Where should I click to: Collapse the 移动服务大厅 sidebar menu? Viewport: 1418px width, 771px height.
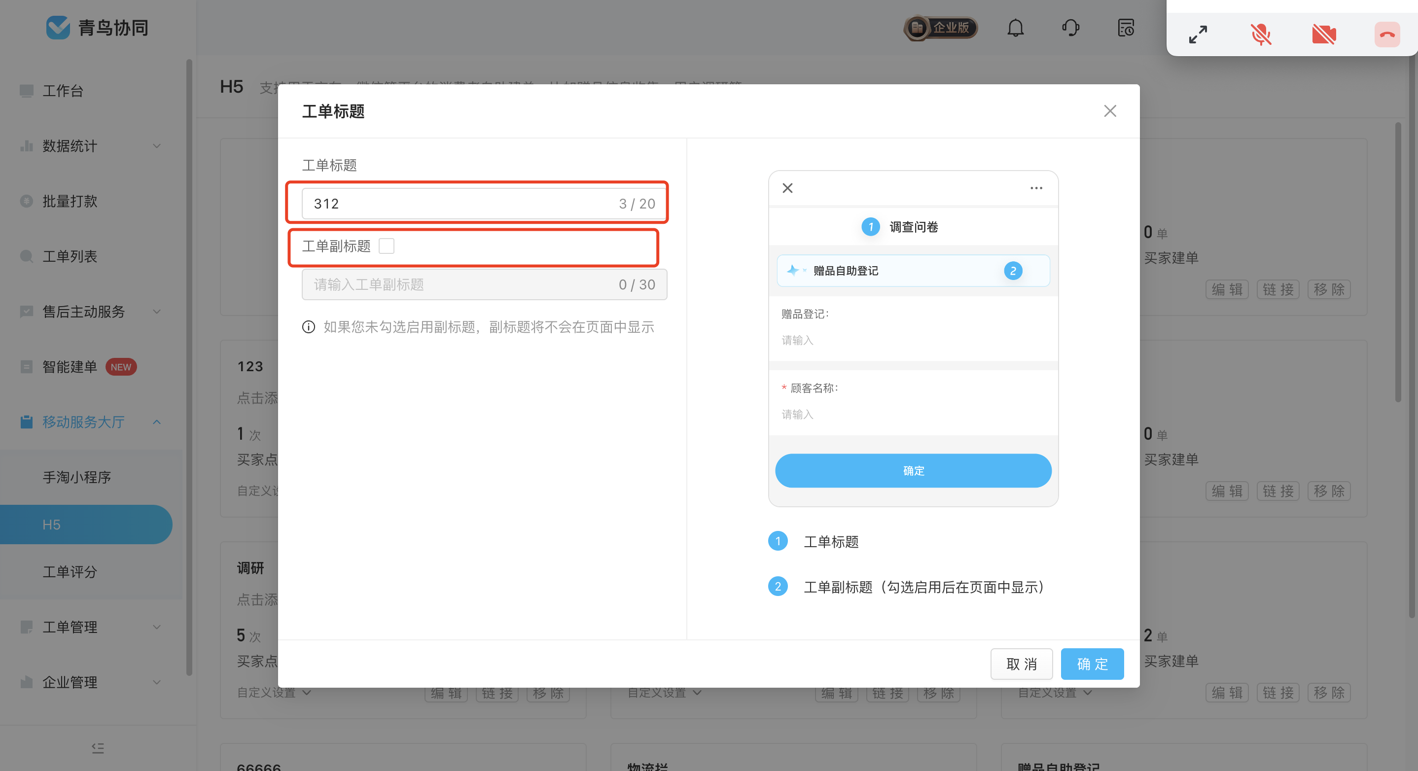(91, 422)
